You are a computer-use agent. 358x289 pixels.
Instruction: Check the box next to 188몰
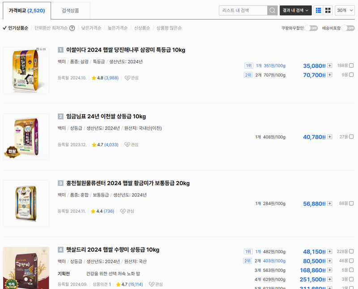coord(351,65)
